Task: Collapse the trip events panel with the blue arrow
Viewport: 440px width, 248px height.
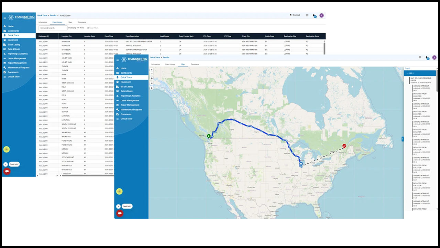Action: (403, 139)
